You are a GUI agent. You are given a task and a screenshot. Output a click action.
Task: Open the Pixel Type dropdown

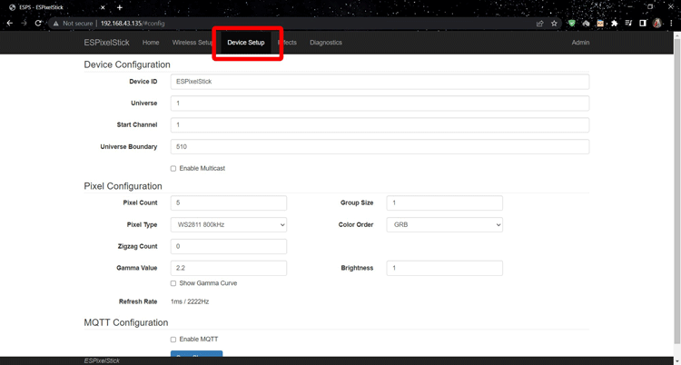(x=229, y=224)
